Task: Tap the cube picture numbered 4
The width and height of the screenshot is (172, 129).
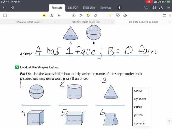Action: [36, 118]
